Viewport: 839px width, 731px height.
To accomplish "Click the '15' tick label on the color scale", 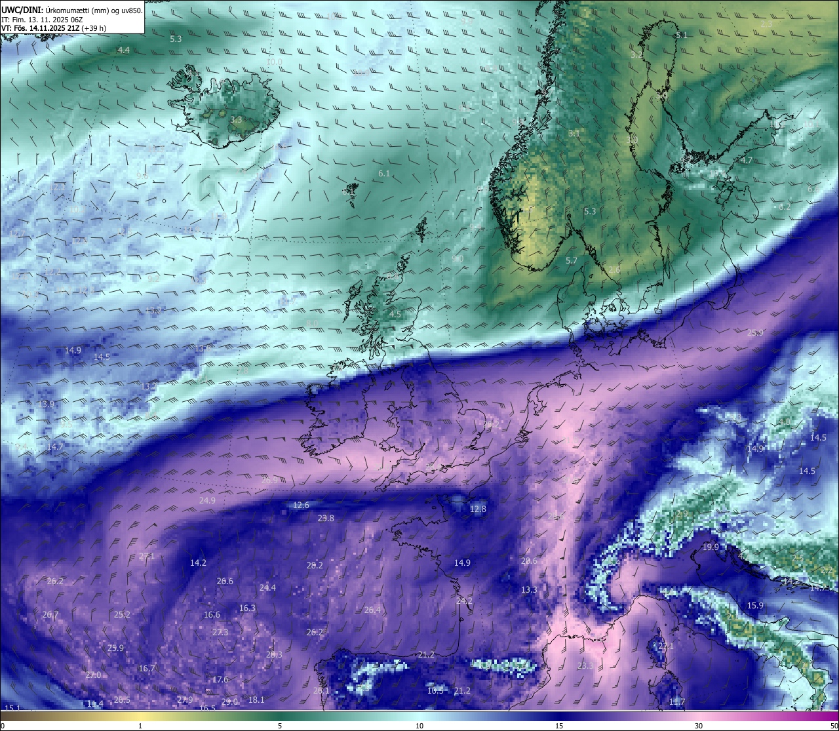I will point(559,726).
